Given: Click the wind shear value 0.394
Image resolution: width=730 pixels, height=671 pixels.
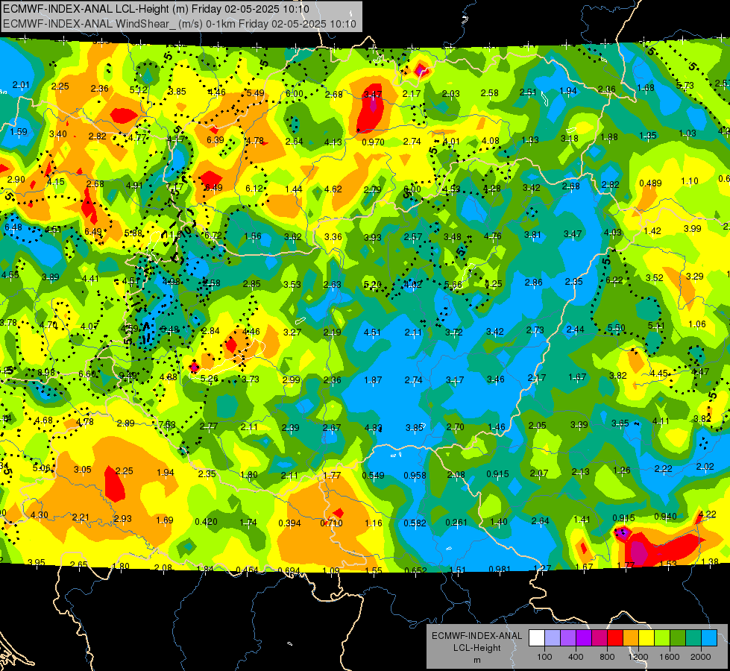Looking at the screenshot, I should [x=289, y=523].
